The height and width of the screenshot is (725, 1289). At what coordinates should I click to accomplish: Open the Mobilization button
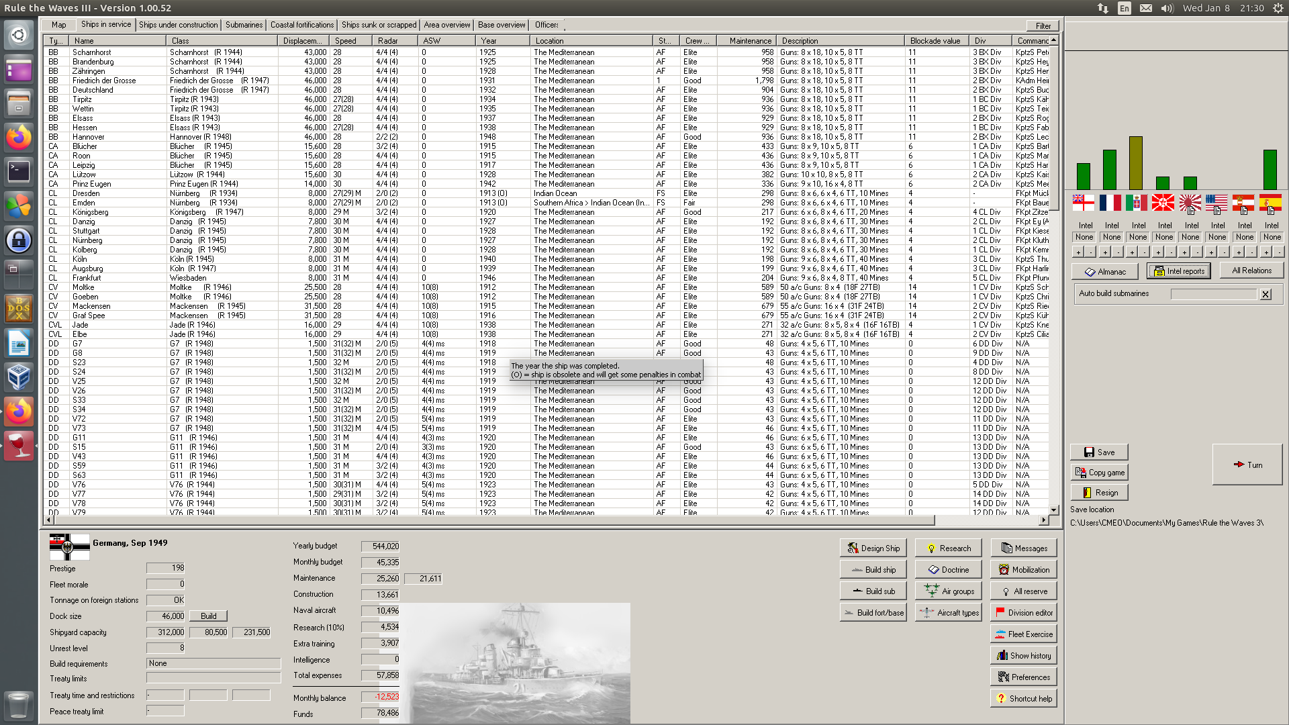click(1023, 569)
